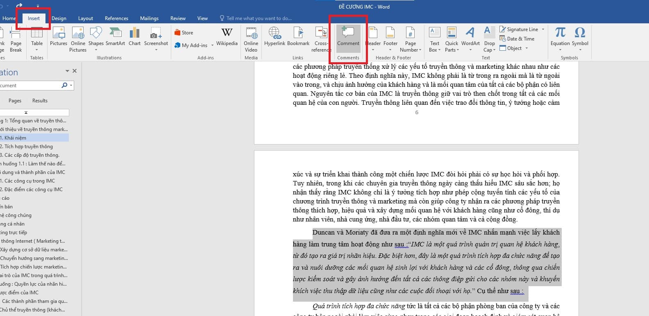Insert Date & Time
The height and width of the screenshot is (316, 649).
pos(517,39)
